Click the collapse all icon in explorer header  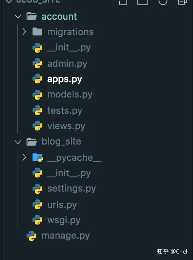pos(182,2)
